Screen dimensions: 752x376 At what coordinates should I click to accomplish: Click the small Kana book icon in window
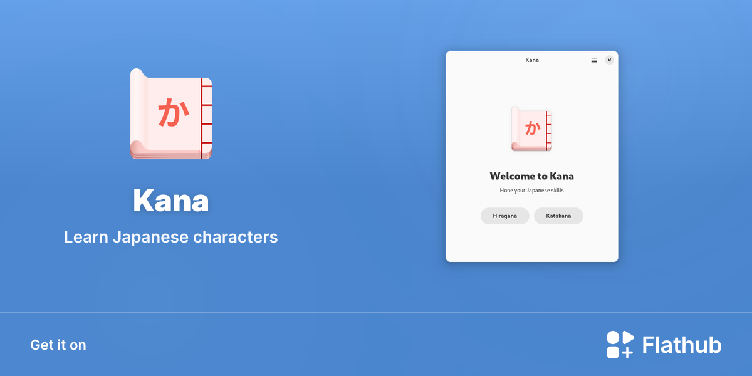[x=532, y=128]
